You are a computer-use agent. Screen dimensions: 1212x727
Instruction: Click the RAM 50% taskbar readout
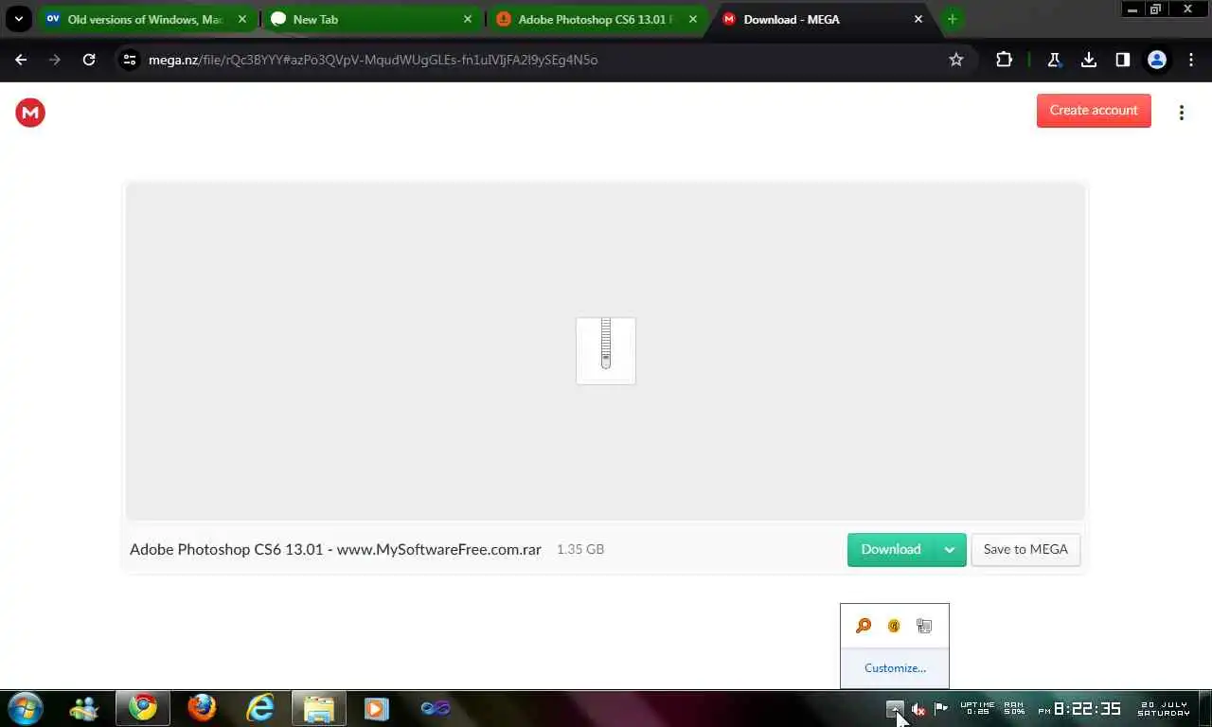click(x=1014, y=708)
